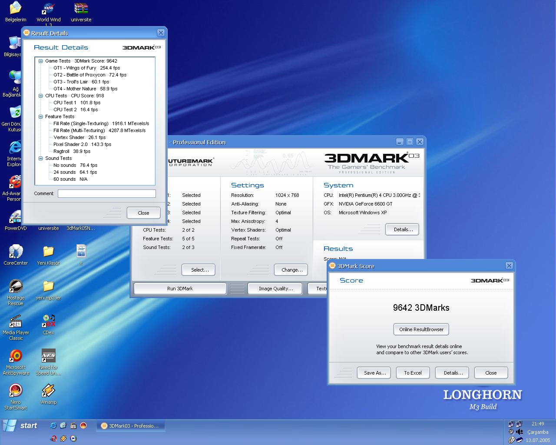
Task: Open the NASA World Wind desktop icon
Action: coord(48,13)
